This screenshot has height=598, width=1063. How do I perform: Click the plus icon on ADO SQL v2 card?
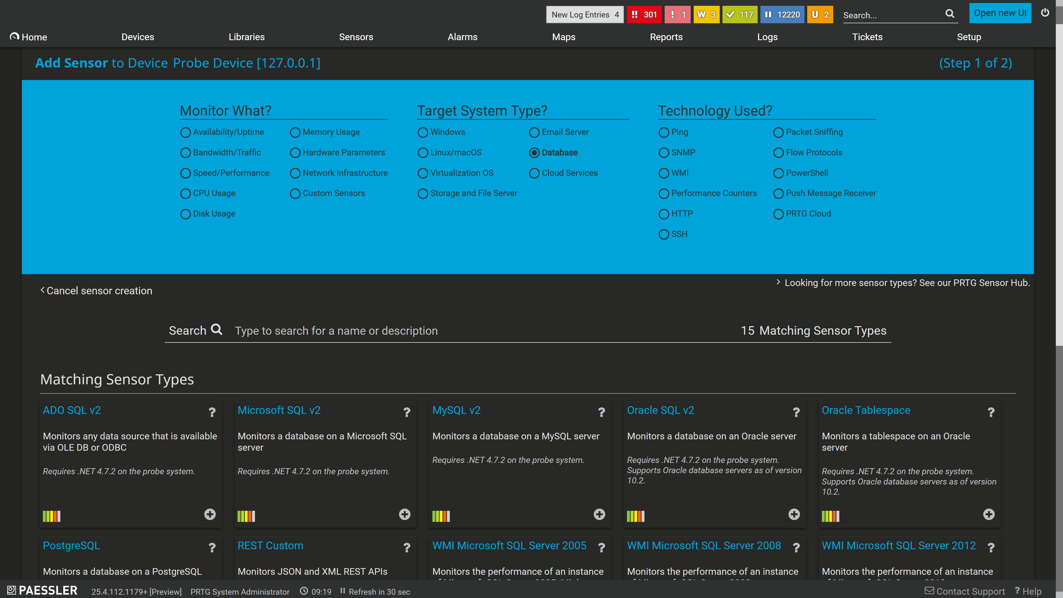click(210, 514)
